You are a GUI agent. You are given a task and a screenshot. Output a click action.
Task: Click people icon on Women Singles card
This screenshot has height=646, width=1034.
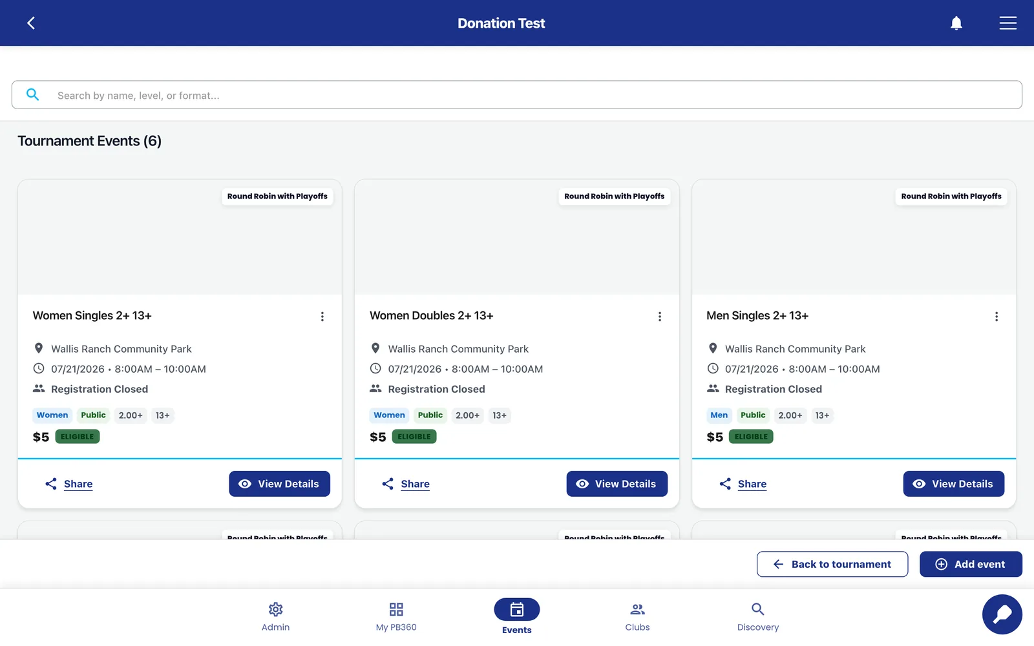point(39,388)
